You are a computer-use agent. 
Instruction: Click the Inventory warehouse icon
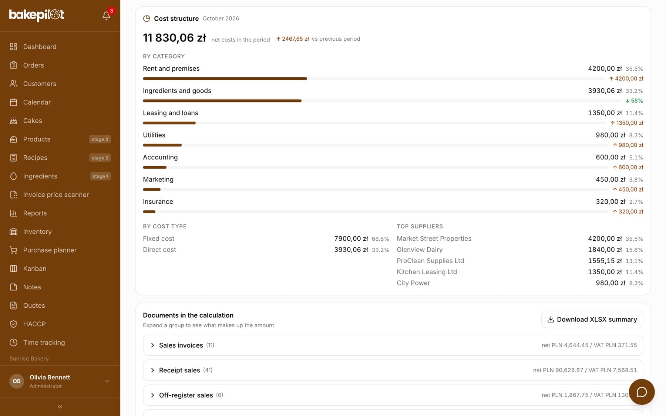pyautogui.click(x=14, y=231)
